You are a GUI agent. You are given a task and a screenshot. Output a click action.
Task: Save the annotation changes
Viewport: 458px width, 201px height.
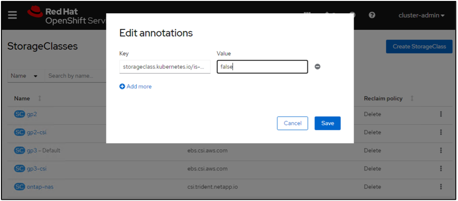click(327, 123)
